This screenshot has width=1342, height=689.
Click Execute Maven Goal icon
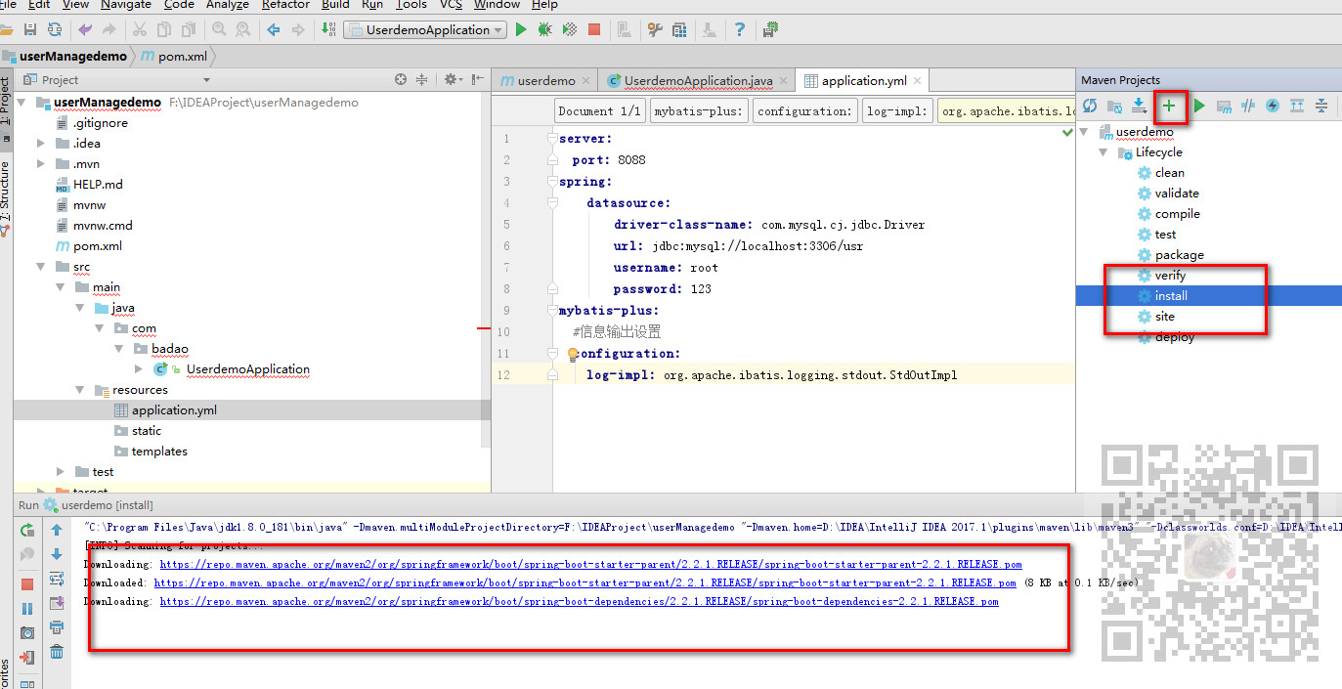tap(1224, 106)
